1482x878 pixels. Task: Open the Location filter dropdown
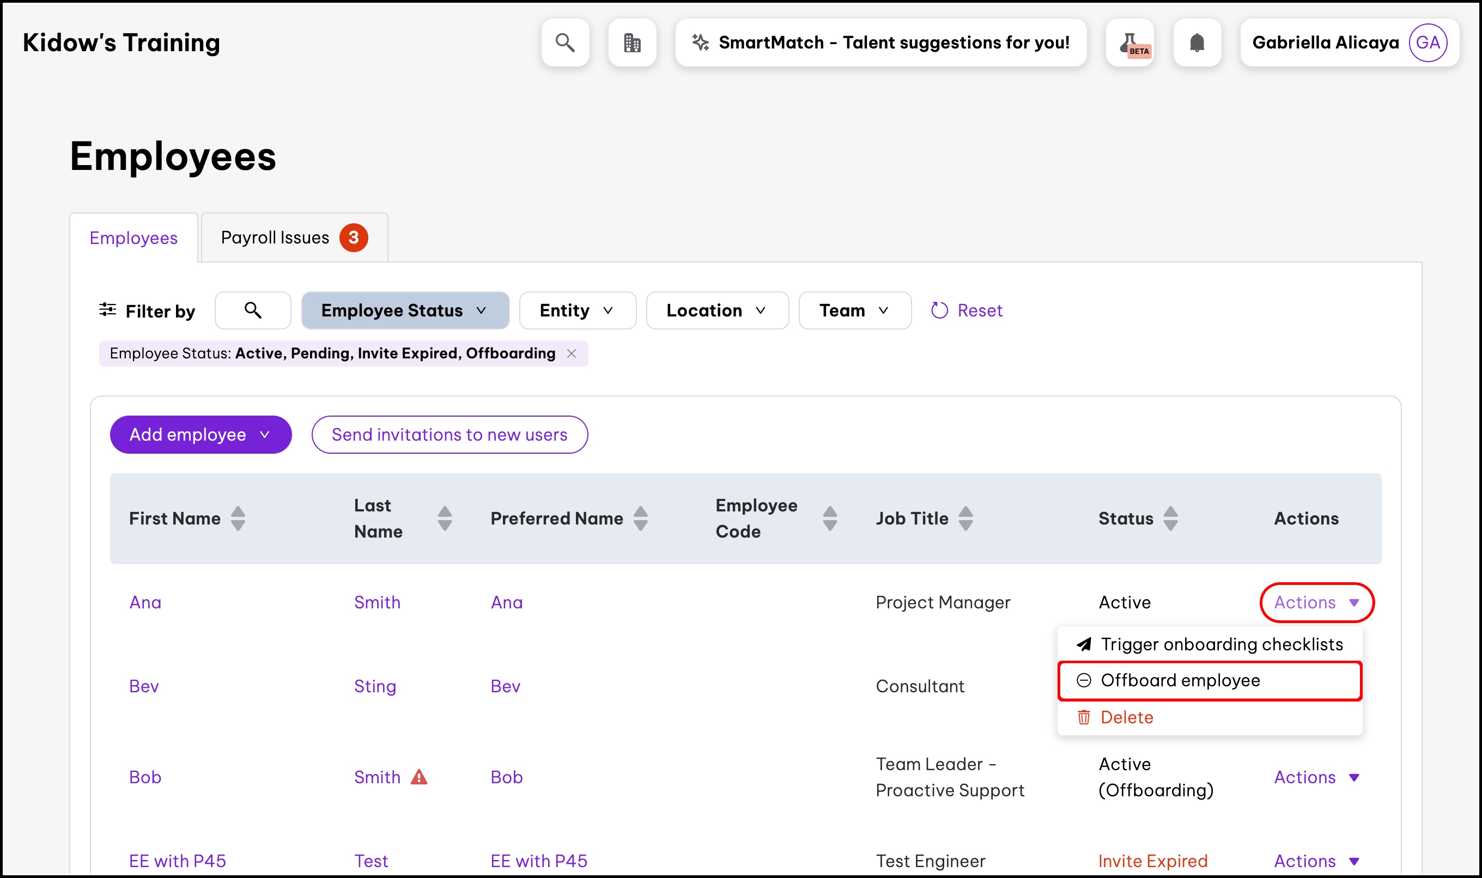[716, 310]
